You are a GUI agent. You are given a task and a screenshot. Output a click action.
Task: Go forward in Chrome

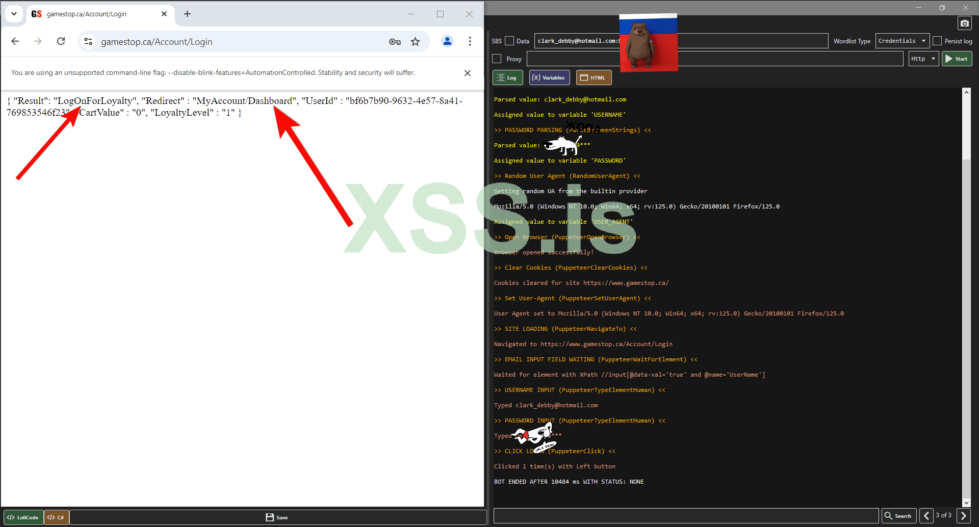38,41
